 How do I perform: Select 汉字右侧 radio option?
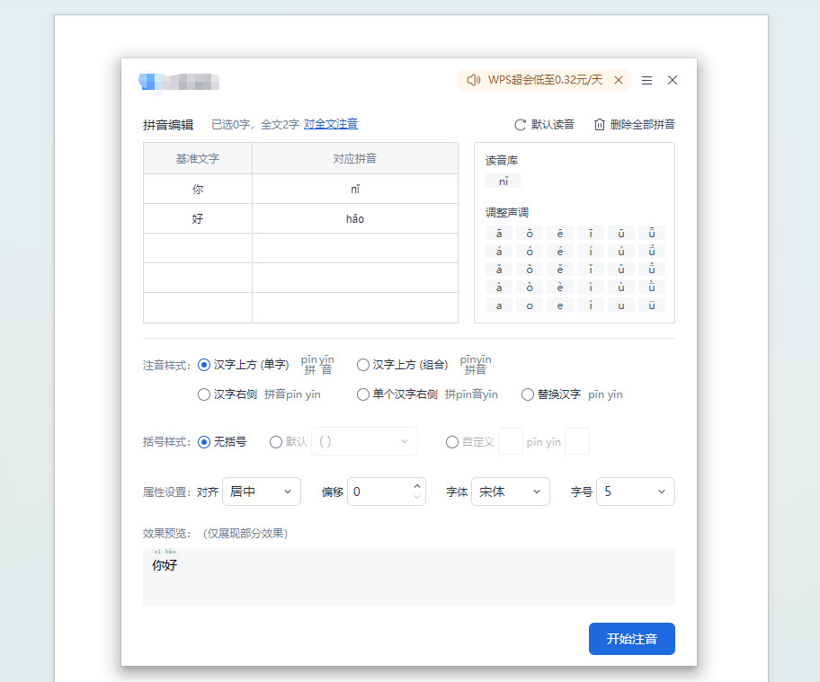pyautogui.click(x=204, y=394)
